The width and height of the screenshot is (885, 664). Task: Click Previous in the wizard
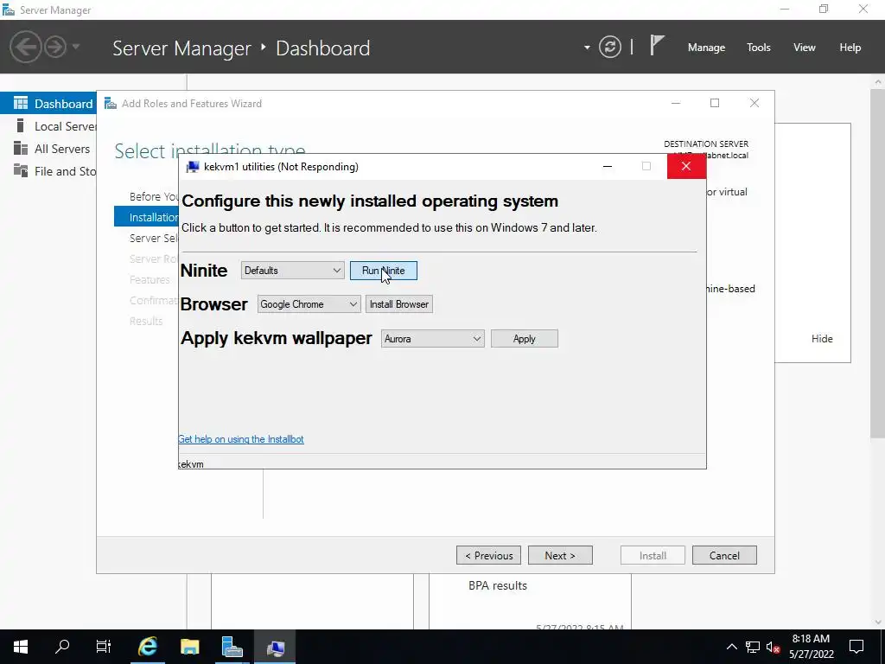[489, 555]
